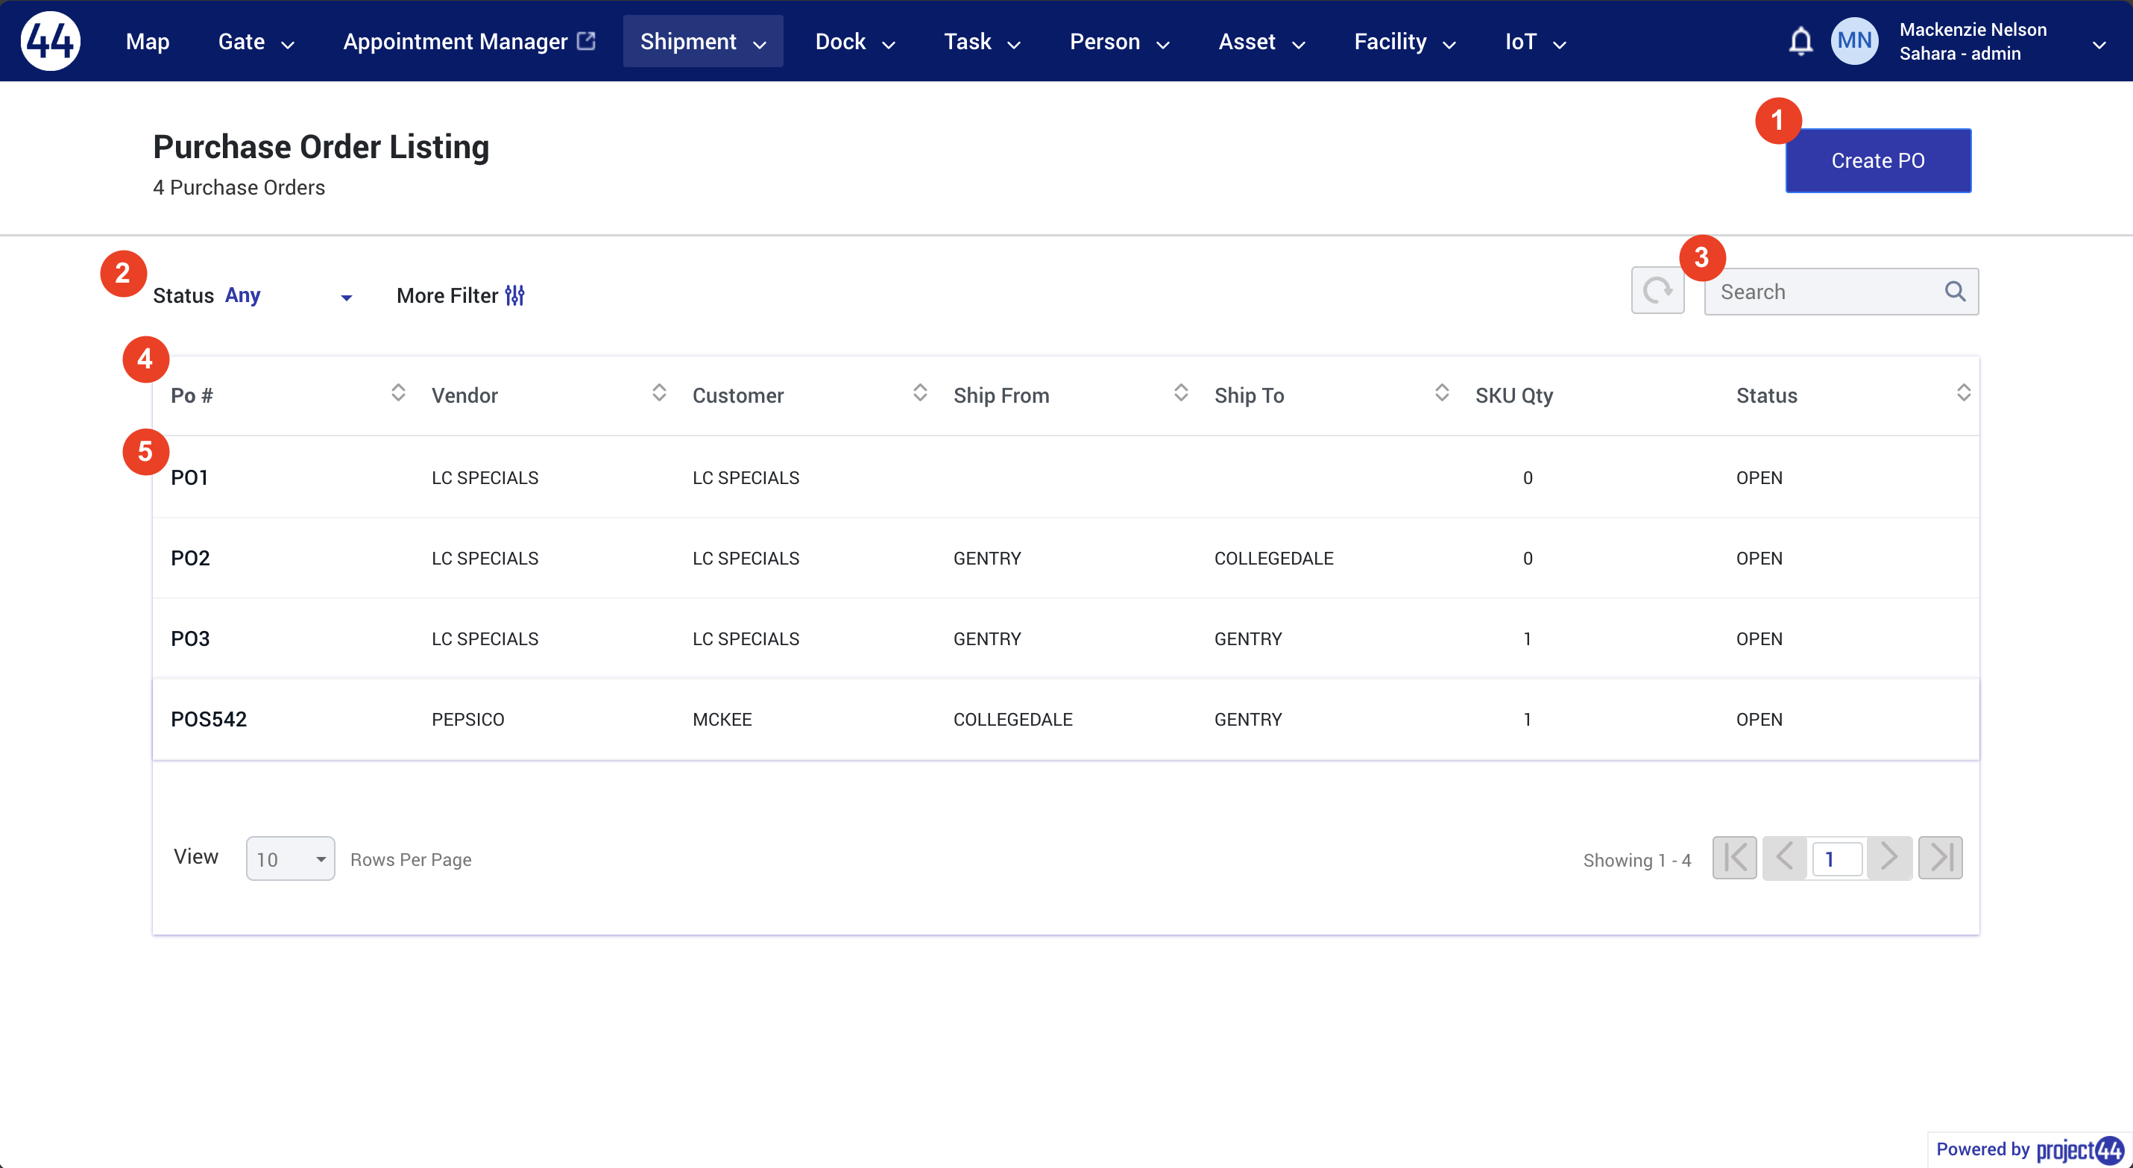The height and width of the screenshot is (1168, 2133).
Task: Open the Shipment menu
Action: [702, 40]
